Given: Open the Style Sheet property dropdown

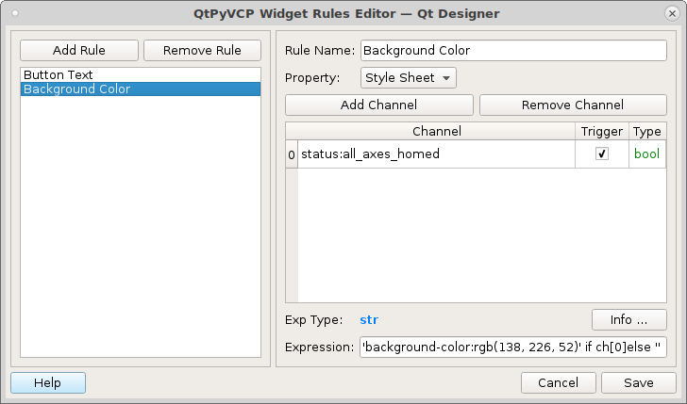Looking at the screenshot, I should click(409, 78).
